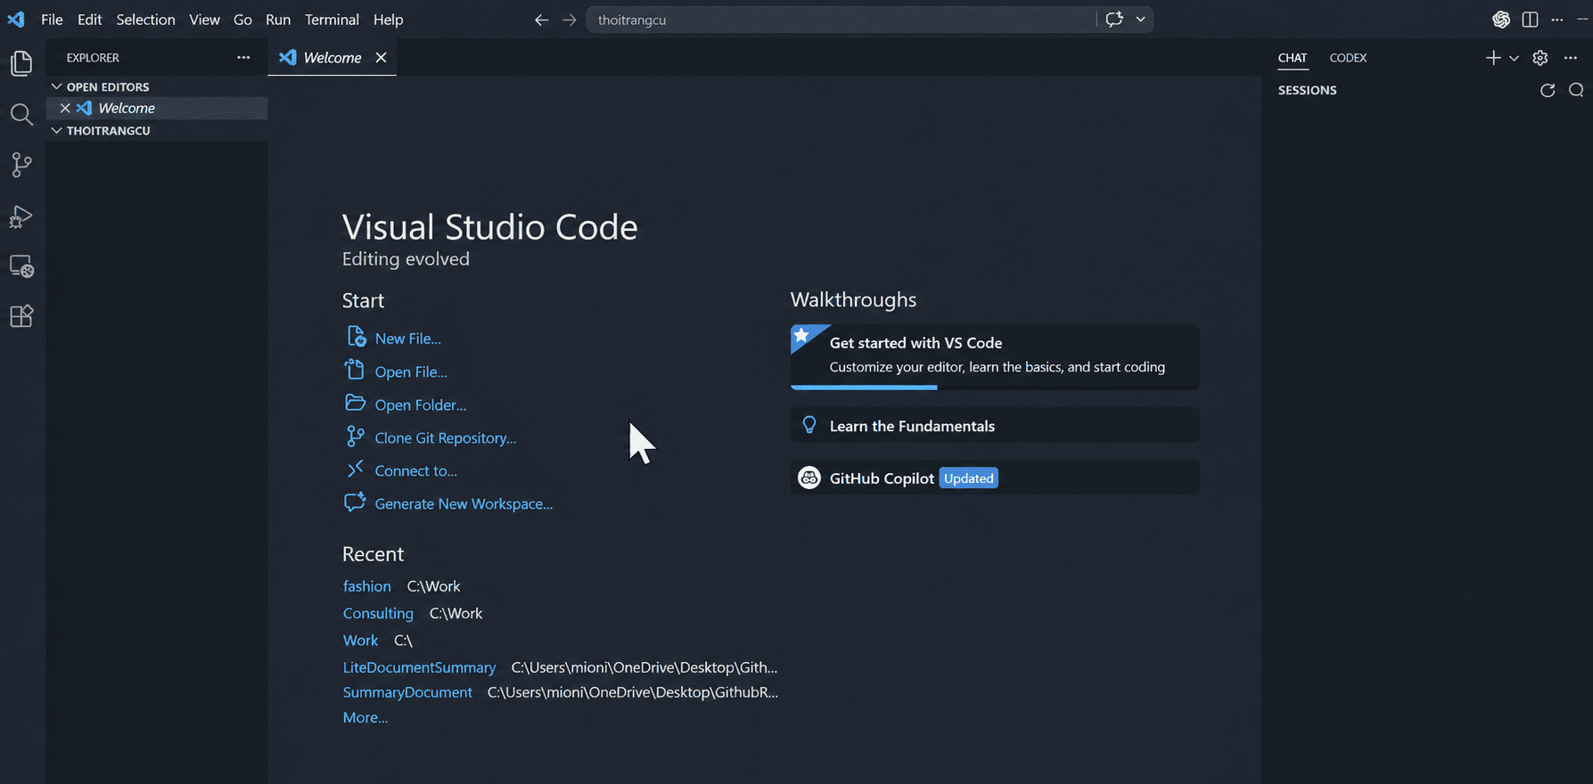Open the GitHub Copilot walkthrough
The height and width of the screenshot is (784, 1593).
tap(995, 478)
